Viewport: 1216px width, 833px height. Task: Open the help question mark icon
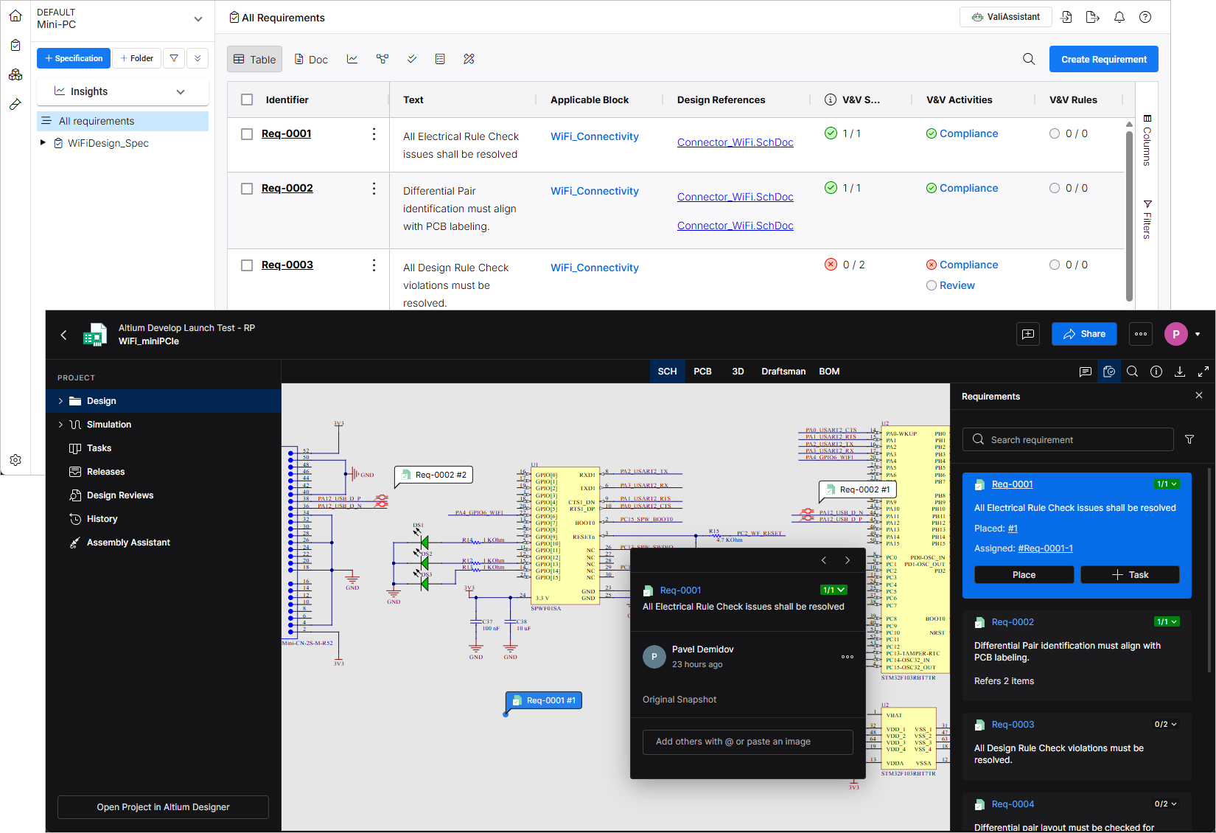pyautogui.click(x=1145, y=17)
